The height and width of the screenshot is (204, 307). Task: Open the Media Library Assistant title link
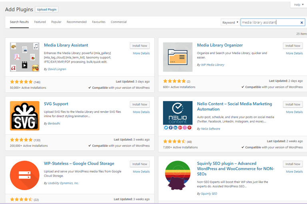pyautogui.click(x=66, y=45)
